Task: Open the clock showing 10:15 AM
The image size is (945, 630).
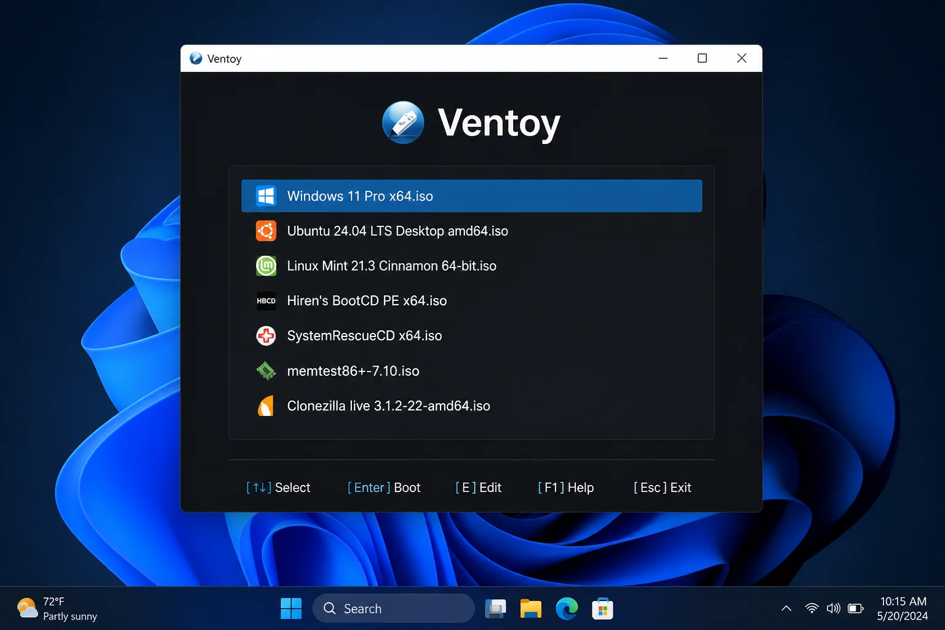Action: pos(903,608)
